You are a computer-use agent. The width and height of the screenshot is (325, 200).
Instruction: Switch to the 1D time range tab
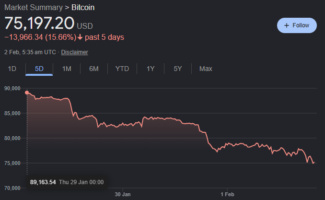[x=12, y=69]
